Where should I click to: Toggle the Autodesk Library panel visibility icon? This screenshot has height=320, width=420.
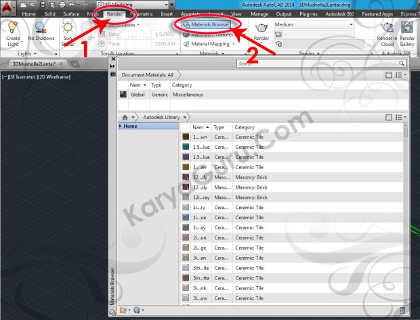coord(389,117)
